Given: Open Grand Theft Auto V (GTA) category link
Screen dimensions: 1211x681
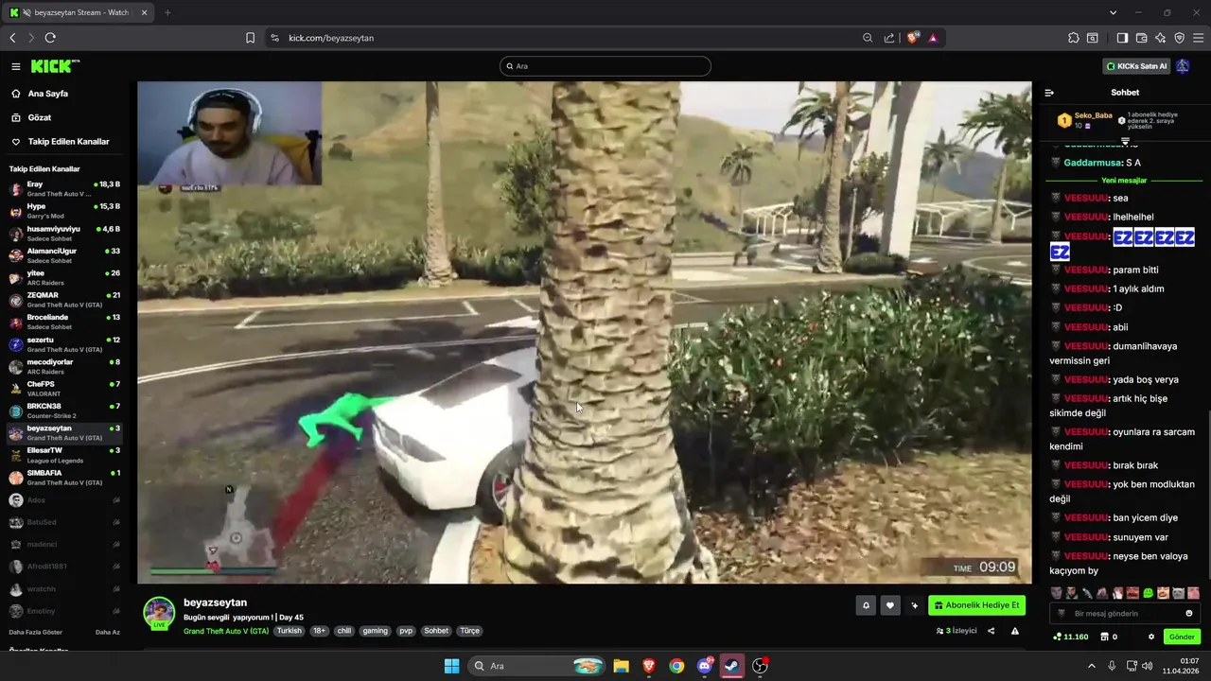Looking at the screenshot, I should click(x=226, y=631).
